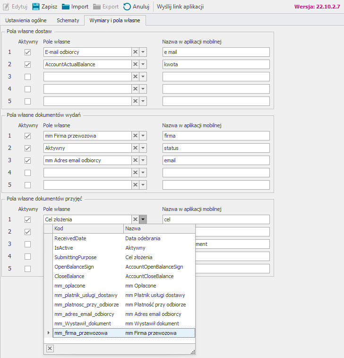Clear the mm Firma przewozowa field with X
The width and height of the screenshot is (344, 358).
click(135, 136)
